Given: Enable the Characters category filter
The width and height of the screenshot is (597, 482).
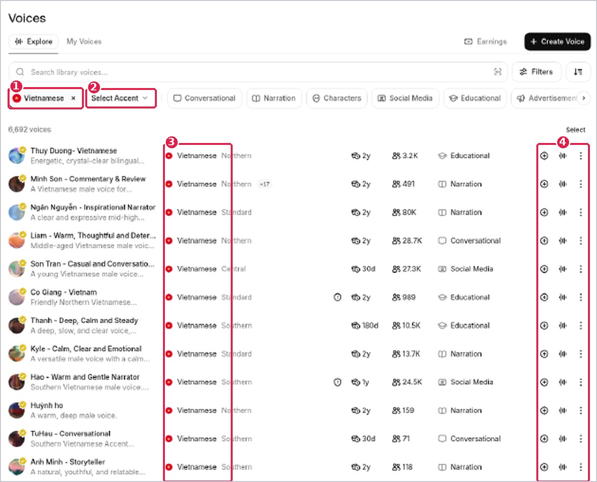Looking at the screenshot, I should [x=337, y=98].
